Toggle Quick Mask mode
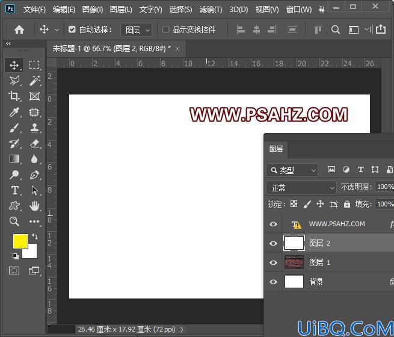This screenshot has height=337, width=394. pyautogui.click(x=14, y=271)
